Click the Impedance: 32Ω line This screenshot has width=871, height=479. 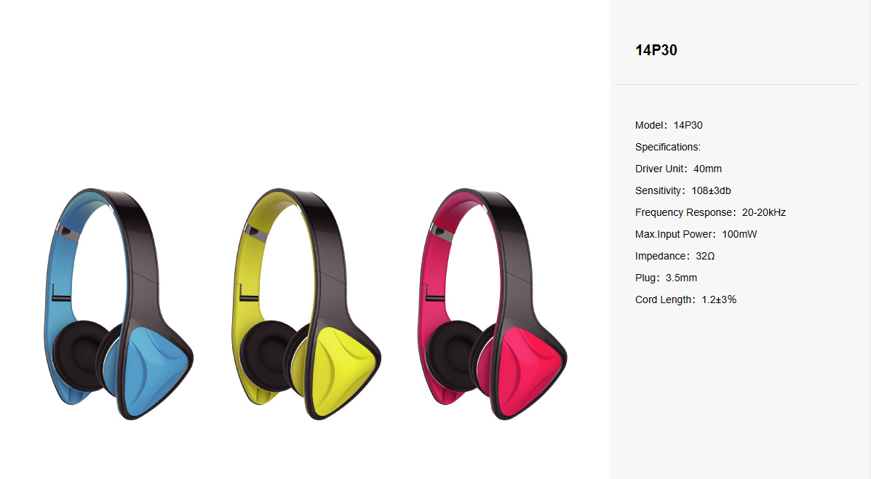pyautogui.click(x=675, y=256)
